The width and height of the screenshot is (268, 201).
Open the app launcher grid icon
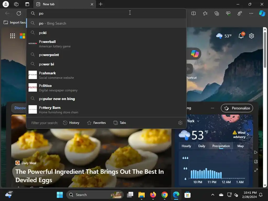[13, 36]
